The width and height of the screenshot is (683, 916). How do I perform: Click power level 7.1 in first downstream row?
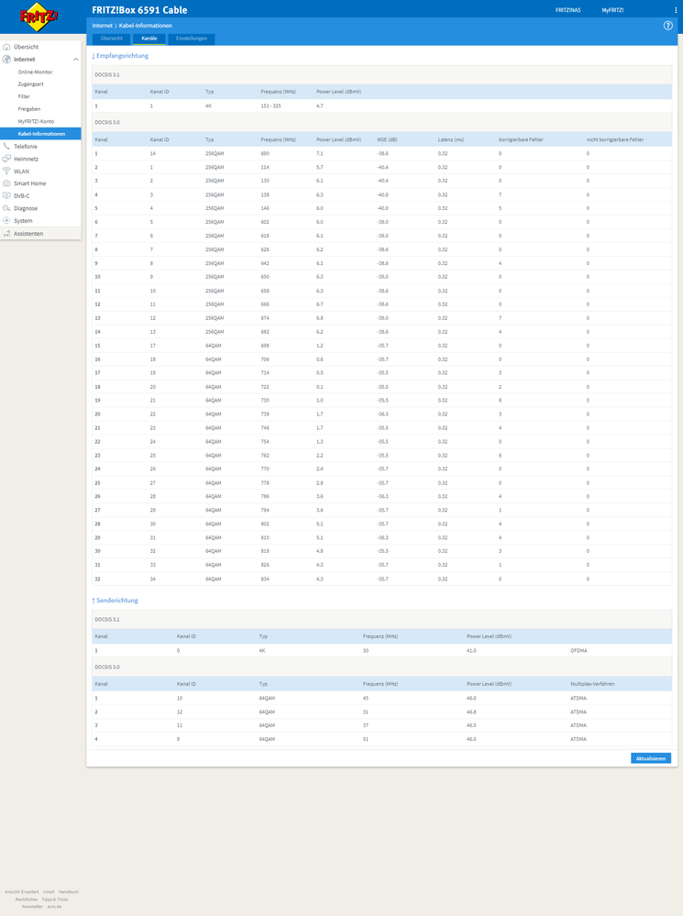pyautogui.click(x=320, y=154)
